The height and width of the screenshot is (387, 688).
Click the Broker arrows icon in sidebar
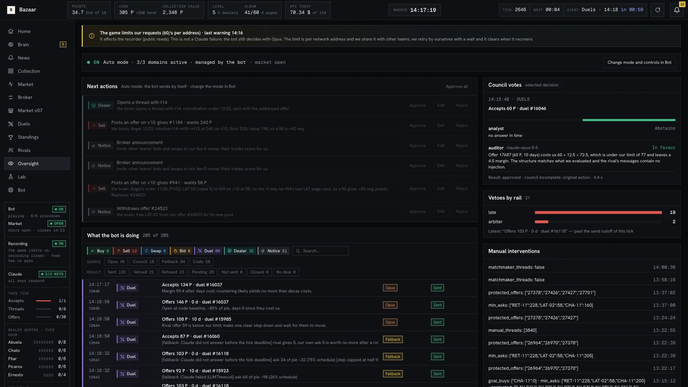click(x=11, y=97)
